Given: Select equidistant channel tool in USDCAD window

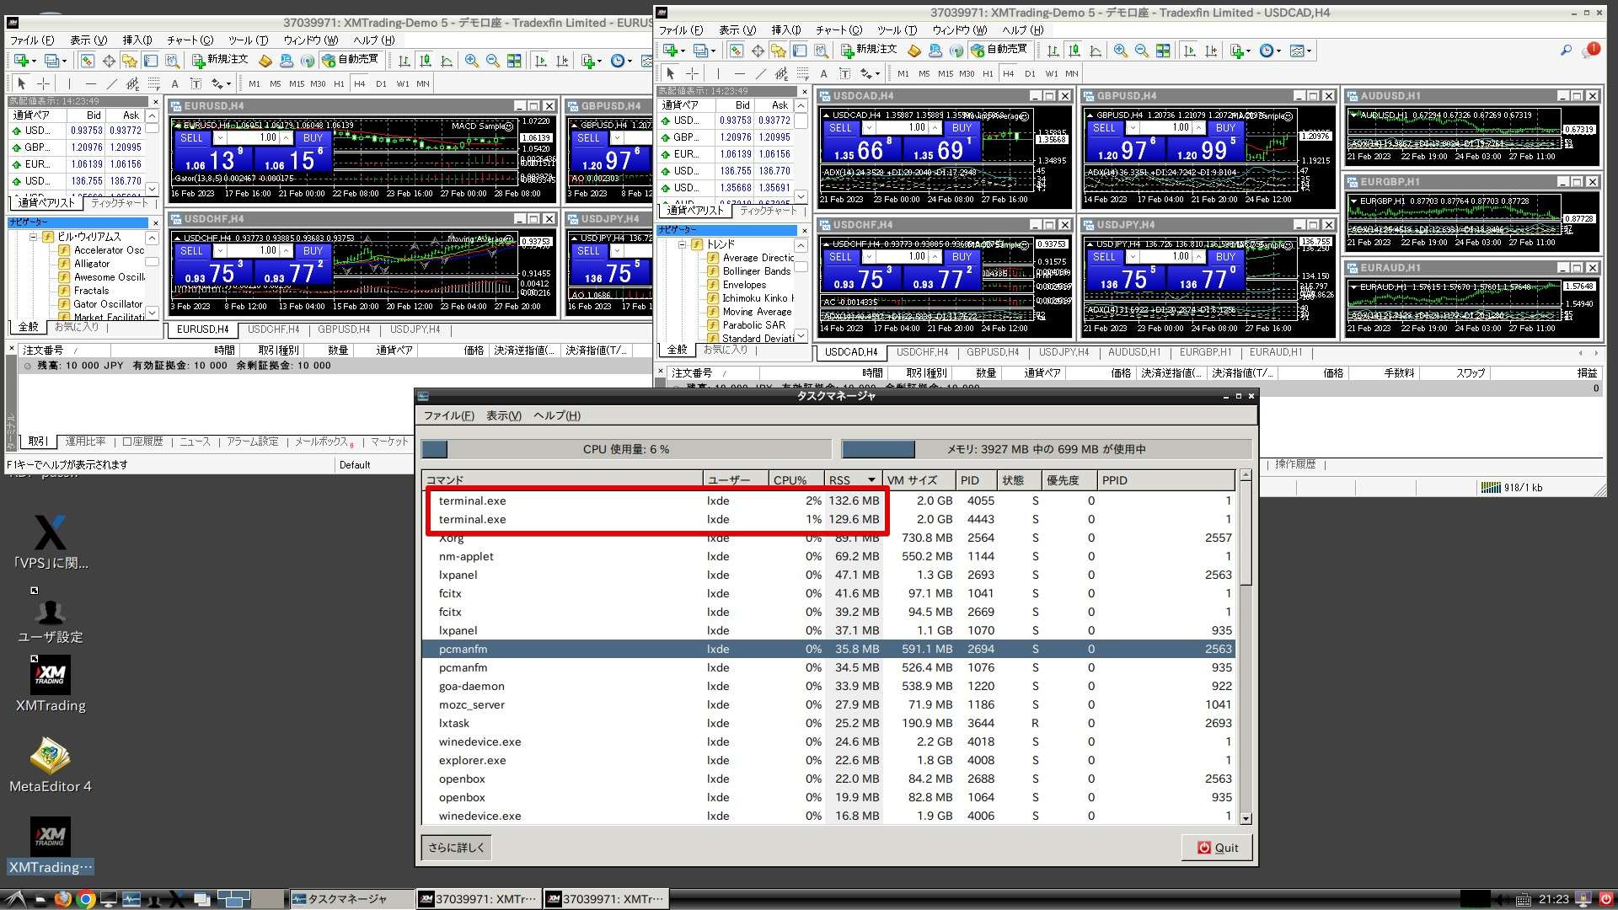Looking at the screenshot, I should tap(781, 73).
